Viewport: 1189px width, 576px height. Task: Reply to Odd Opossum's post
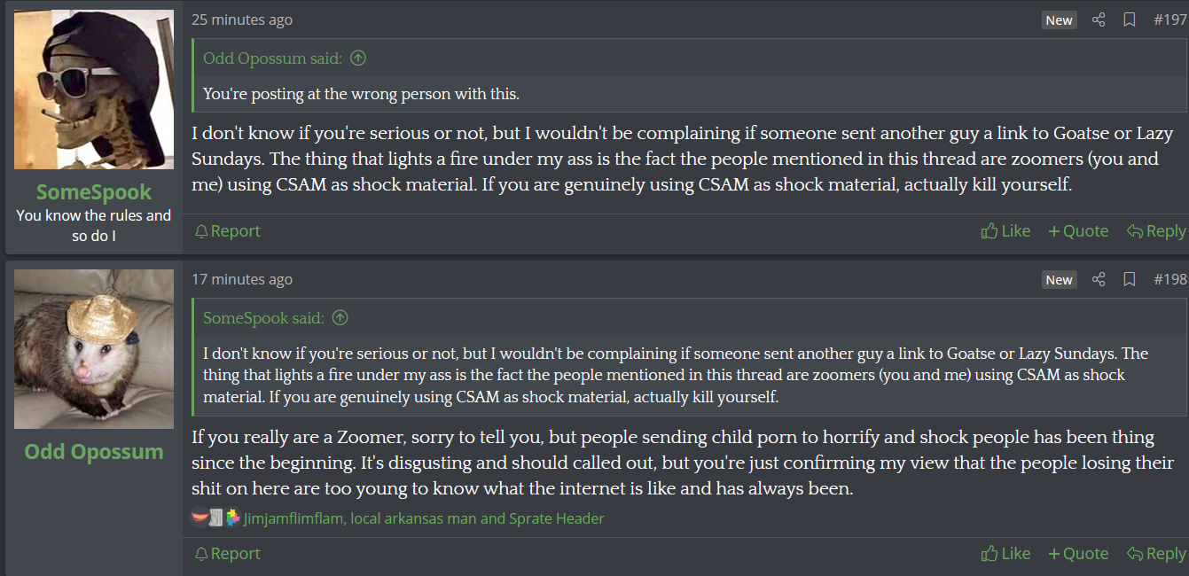click(1155, 554)
